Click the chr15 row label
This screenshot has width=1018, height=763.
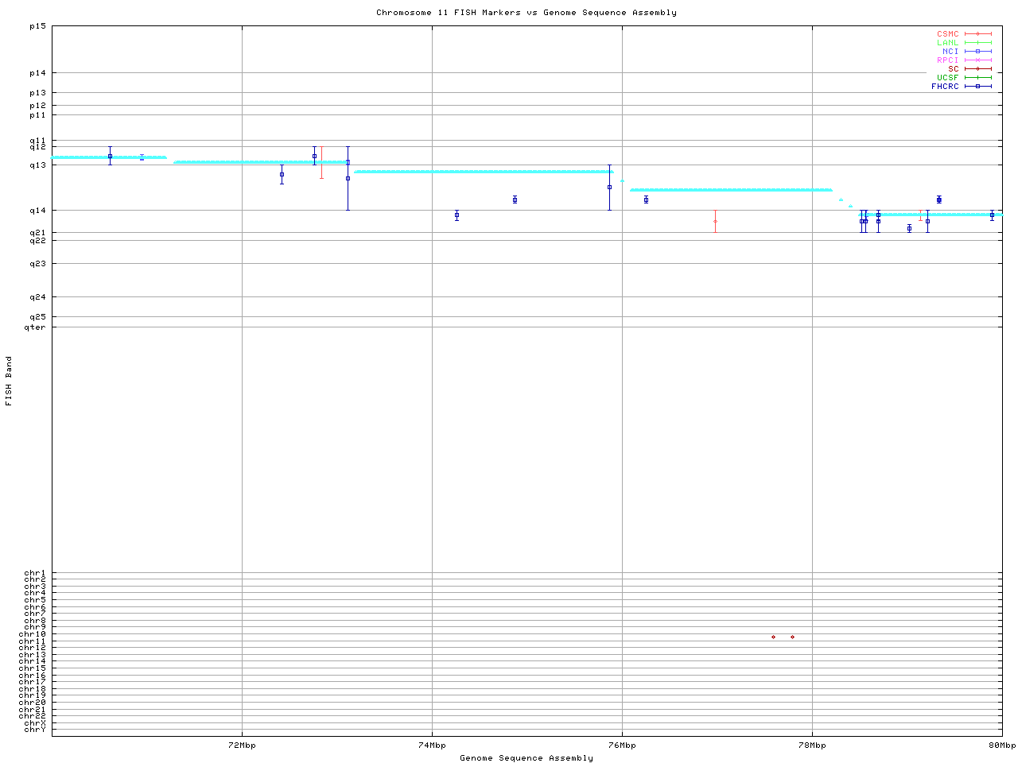[x=33, y=668]
